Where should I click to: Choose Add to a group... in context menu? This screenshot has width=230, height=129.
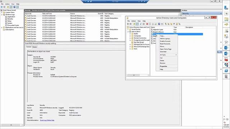click(x=165, y=39)
